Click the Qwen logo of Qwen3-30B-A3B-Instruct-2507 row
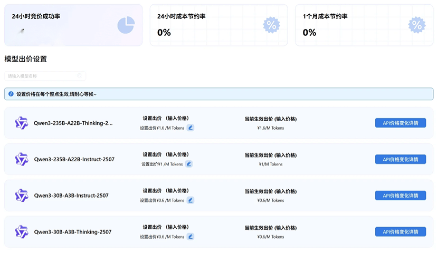The image size is (437, 253). click(x=22, y=196)
